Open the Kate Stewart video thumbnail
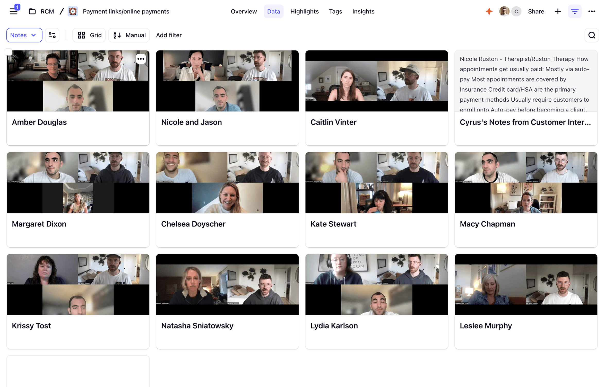 tap(376, 182)
